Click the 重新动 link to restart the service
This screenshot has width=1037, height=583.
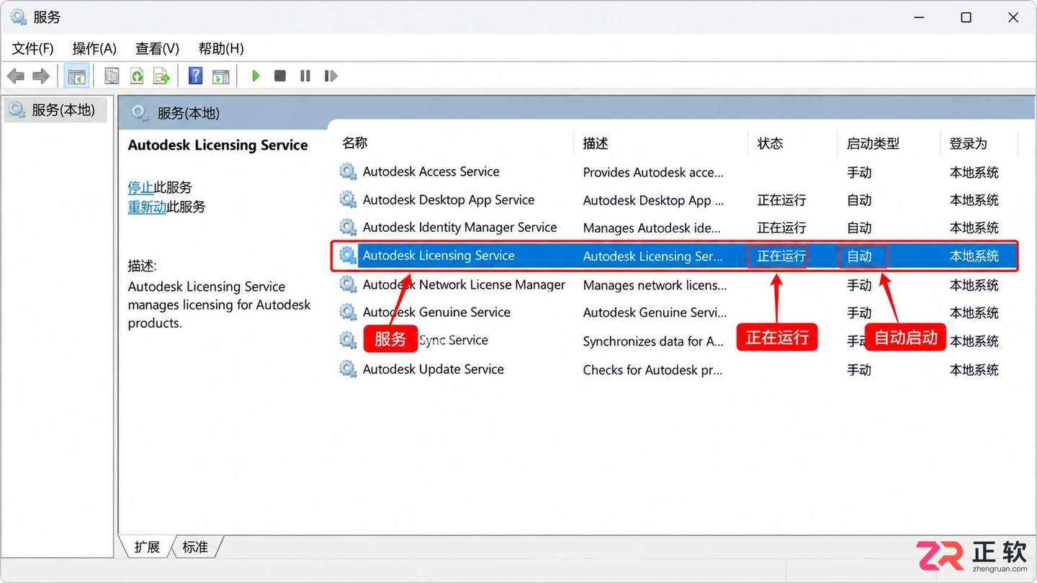coord(147,207)
